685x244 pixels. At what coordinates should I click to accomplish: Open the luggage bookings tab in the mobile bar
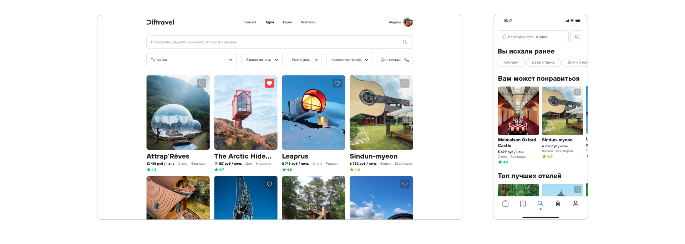pos(558,203)
